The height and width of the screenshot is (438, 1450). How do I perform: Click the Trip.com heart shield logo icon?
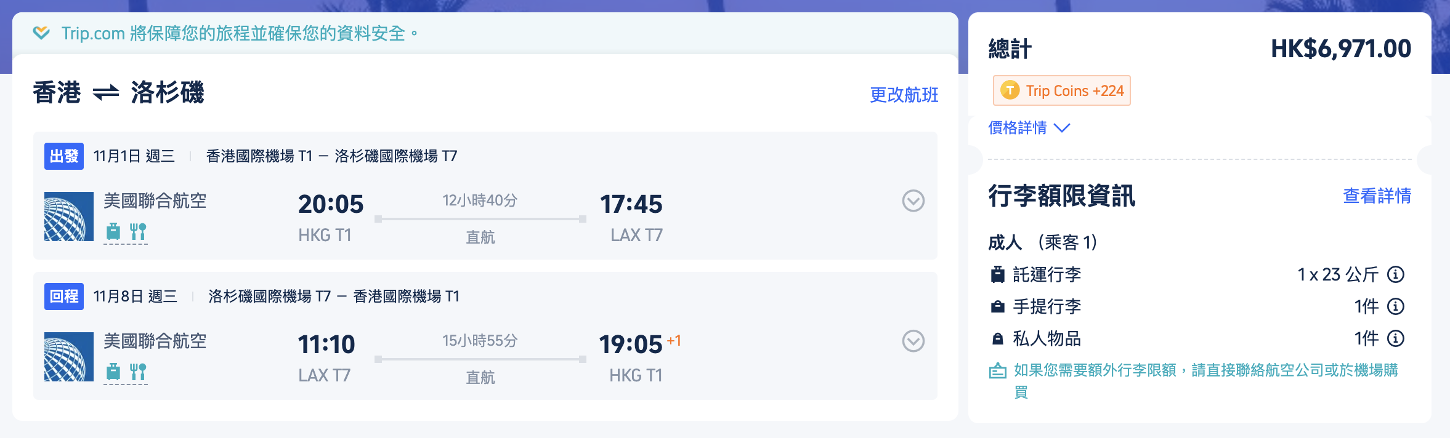click(x=41, y=33)
